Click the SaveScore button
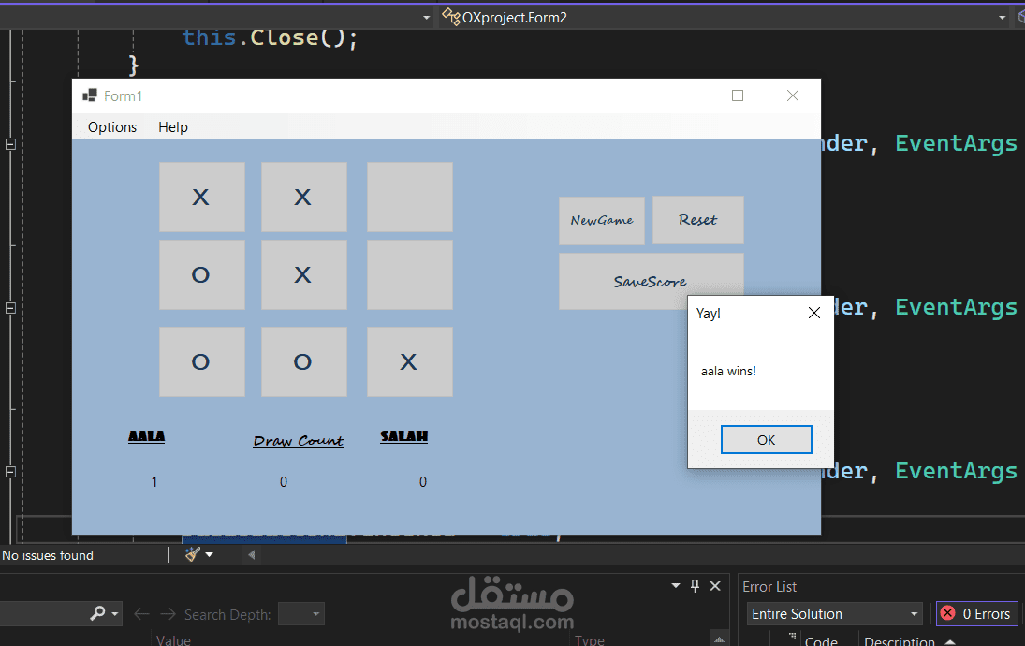The image size is (1025, 646). click(x=651, y=281)
